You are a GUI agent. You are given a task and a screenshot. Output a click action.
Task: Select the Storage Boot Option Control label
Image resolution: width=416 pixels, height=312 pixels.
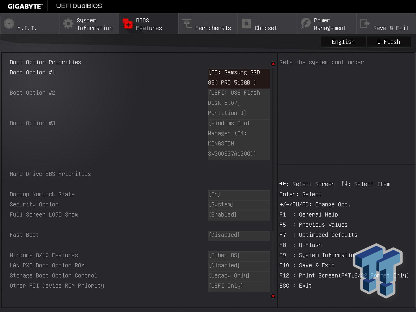click(x=54, y=276)
